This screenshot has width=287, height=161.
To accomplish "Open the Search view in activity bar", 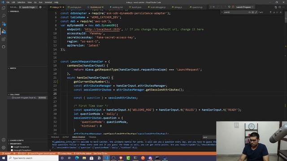I will [x=4, y=16].
